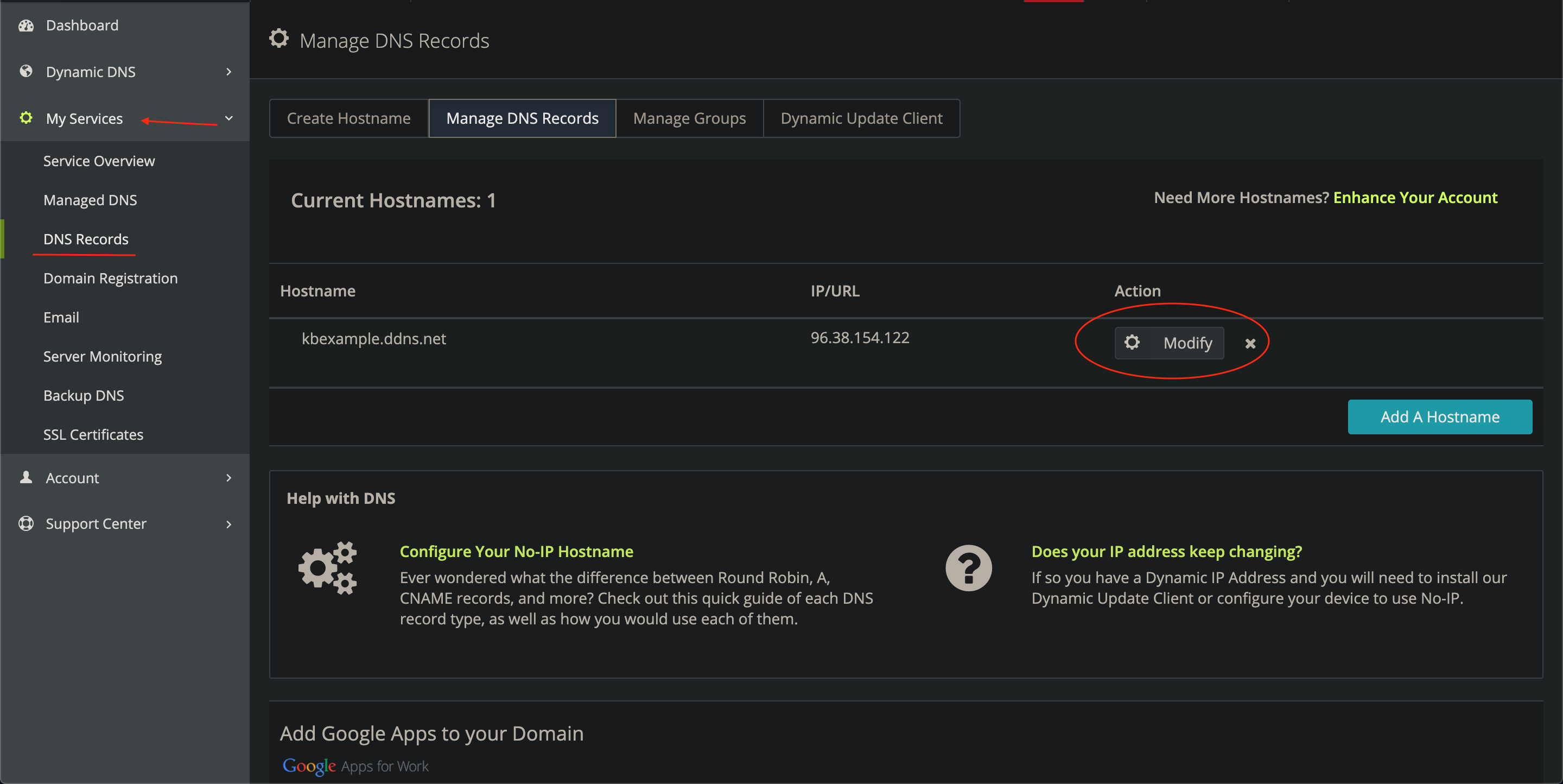Expand the Dynamic DNS sidebar menu
Screen dimensions: 1563x784
click(x=228, y=72)
